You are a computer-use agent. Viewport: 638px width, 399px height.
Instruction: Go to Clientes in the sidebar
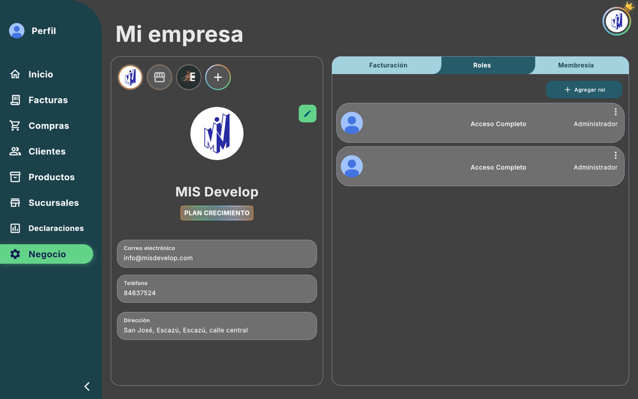(x=47, y=151)
